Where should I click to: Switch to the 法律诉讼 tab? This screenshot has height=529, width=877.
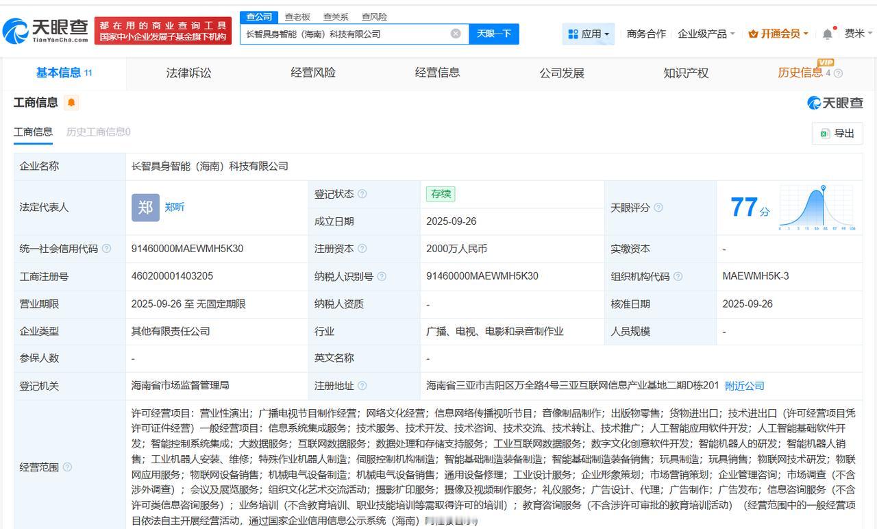pos(188,73)
